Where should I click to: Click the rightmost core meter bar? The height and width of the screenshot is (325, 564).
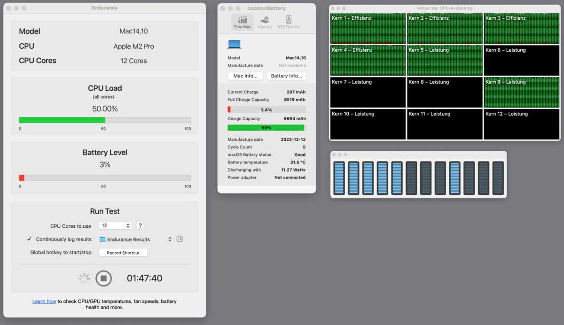(x=498, y=178)
